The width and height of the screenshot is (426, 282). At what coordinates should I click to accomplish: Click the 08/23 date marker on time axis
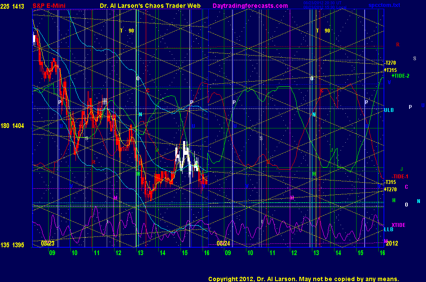click(48, 243)
